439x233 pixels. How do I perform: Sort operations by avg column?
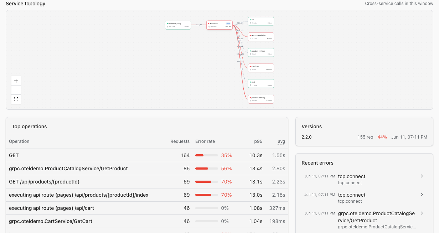point(282,141)
